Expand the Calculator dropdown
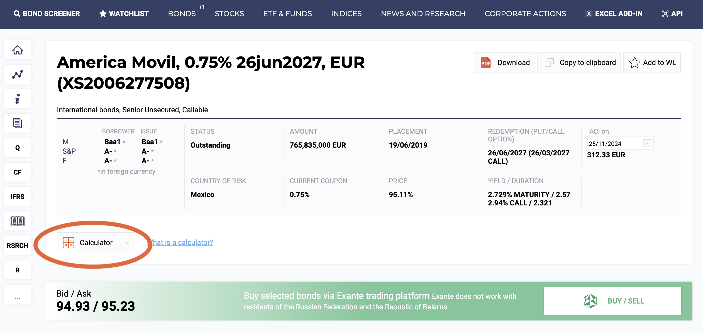 [x=96, y=243]
